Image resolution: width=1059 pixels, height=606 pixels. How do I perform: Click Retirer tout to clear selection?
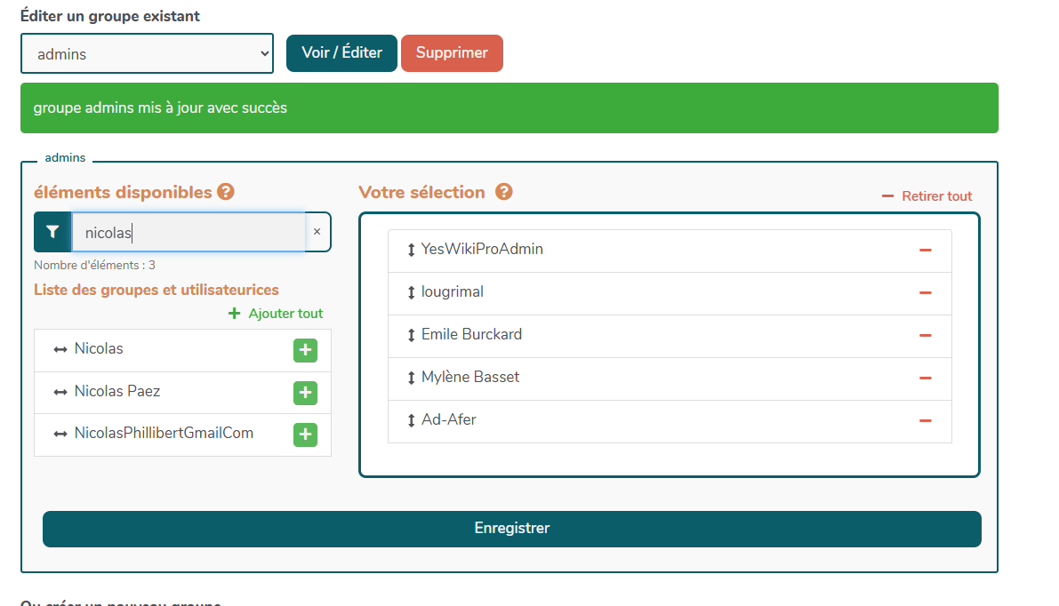click(927, 196)
